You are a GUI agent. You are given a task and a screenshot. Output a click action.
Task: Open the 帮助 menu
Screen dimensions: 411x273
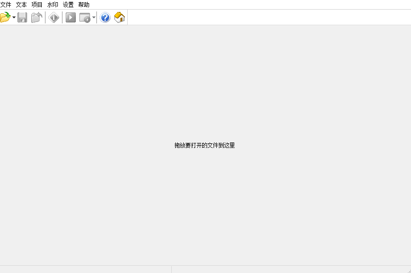tap(84, 5)
